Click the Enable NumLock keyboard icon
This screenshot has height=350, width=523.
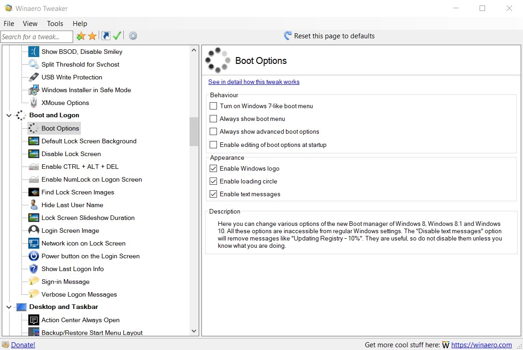(34, 179)
